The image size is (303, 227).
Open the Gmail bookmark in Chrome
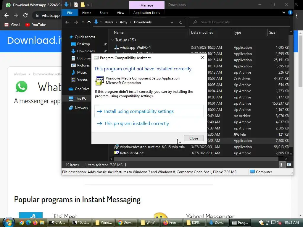pos(12,25)
